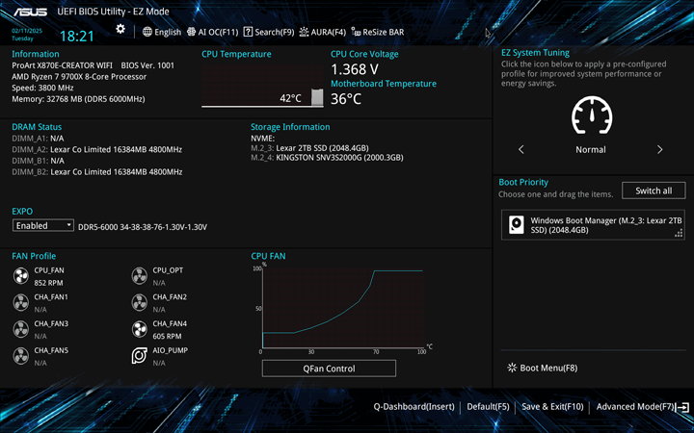
Task: Select next tuning profile with right chevron
Action: tap(659, 149)
